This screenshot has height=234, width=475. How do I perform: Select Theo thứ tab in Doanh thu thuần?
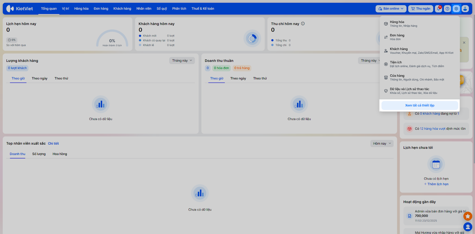tap(260, 78)
